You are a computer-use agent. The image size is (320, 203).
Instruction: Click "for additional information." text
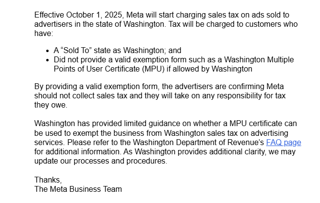[x=78, y=152]
